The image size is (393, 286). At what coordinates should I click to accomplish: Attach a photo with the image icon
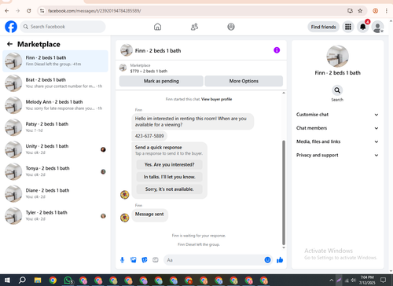[x=134, y=260]
